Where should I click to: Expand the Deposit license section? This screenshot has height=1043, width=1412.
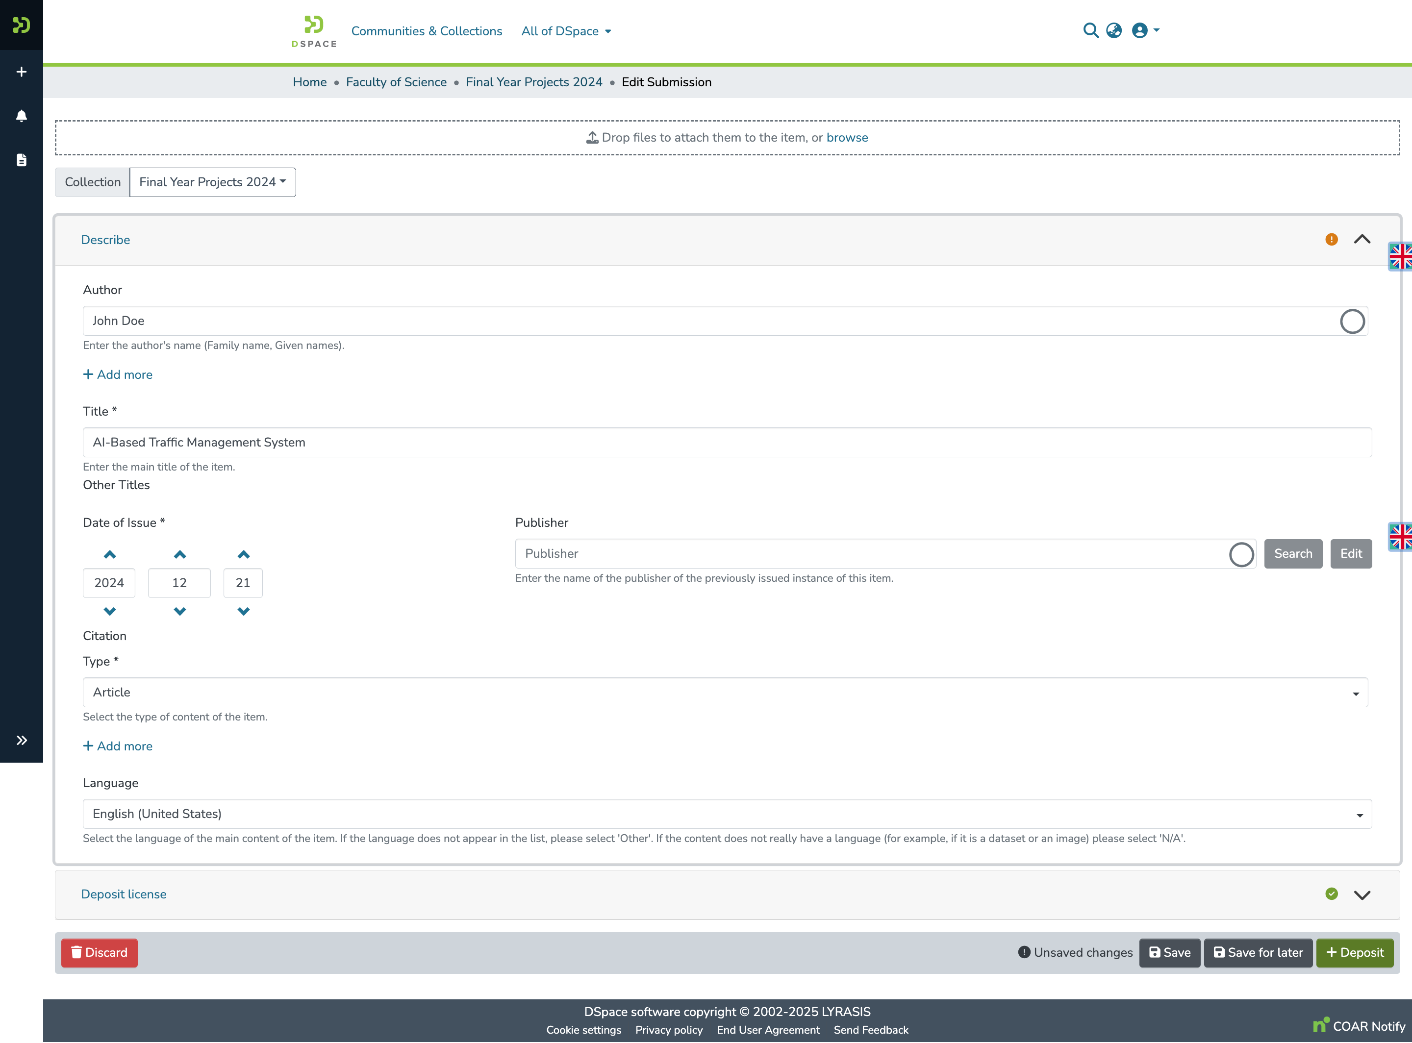pos(1362,894)
